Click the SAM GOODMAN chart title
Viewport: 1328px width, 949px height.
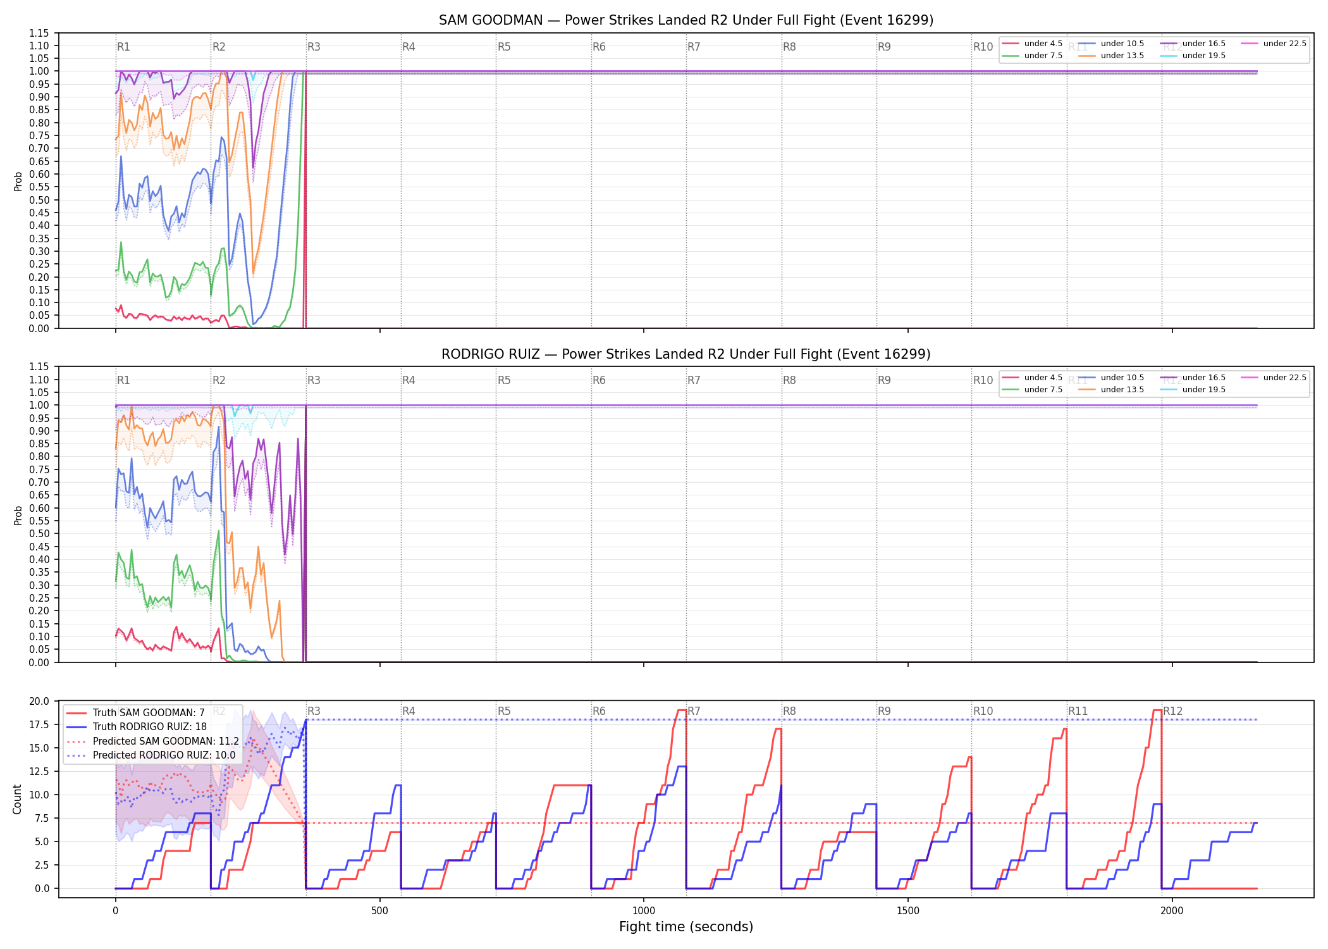[x=686, y=20]
